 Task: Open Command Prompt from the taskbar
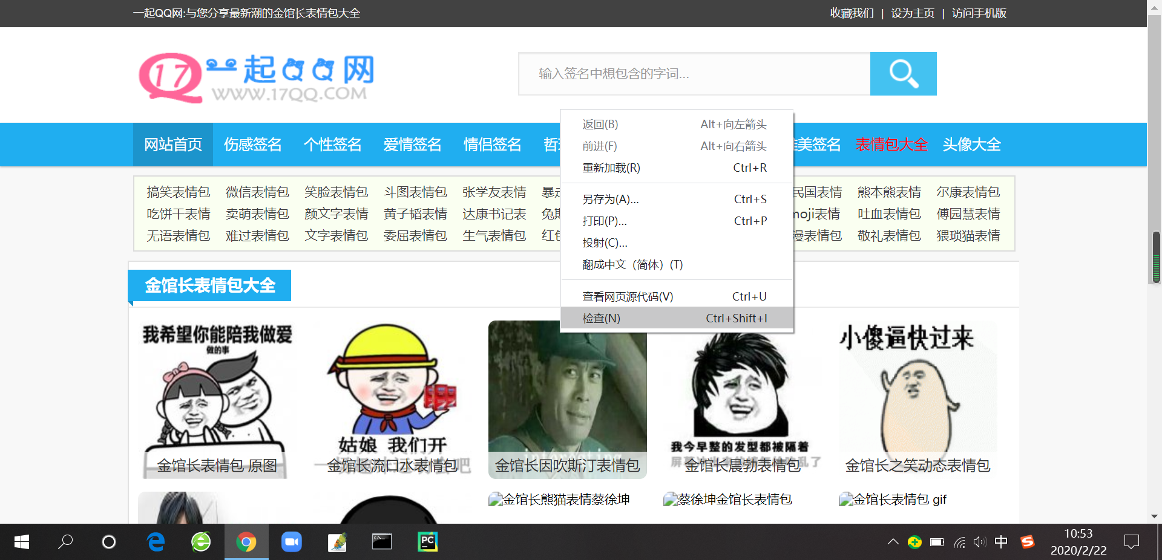[382, 542]
